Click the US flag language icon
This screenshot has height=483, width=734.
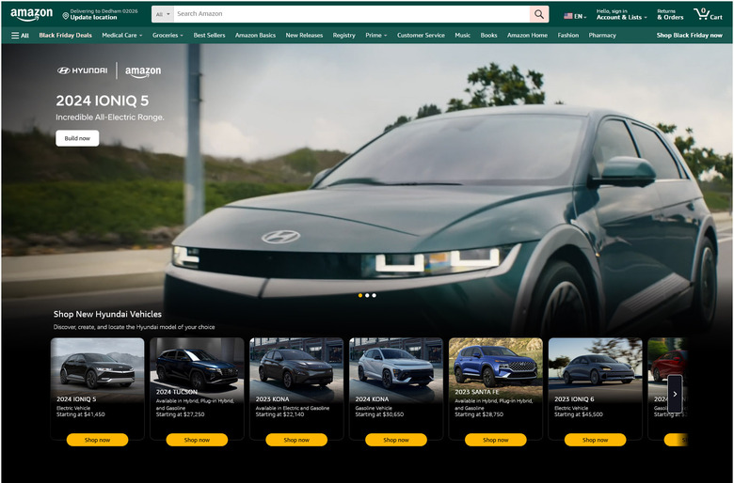click(567, 16)
